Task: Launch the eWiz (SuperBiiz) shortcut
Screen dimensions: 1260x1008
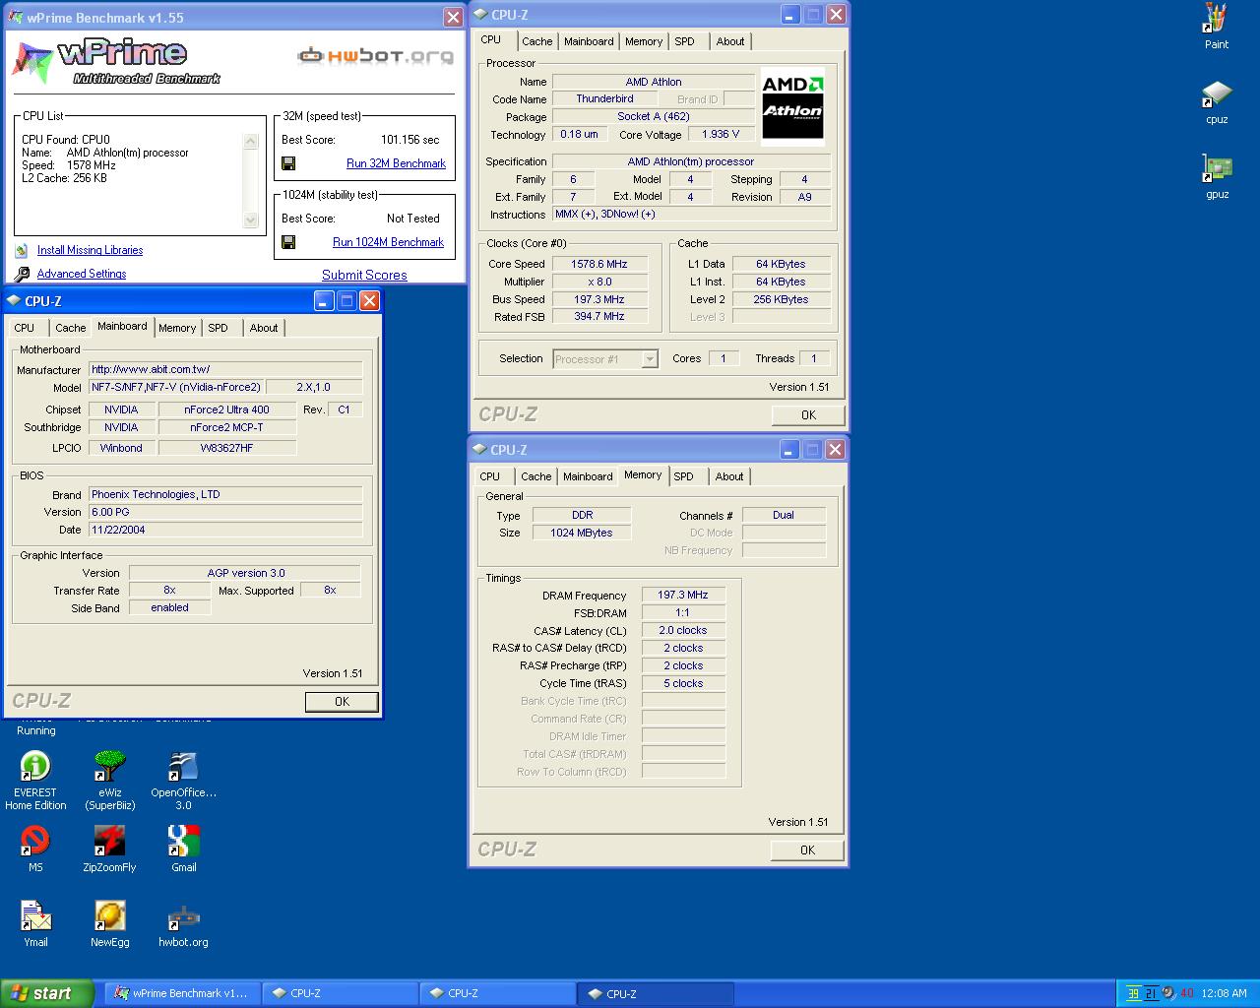Action: click(x=109, y=780)
